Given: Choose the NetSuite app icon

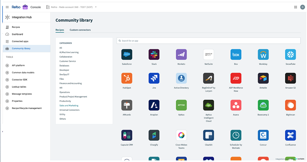Looking at the screenshot, I should click(208, 54).
